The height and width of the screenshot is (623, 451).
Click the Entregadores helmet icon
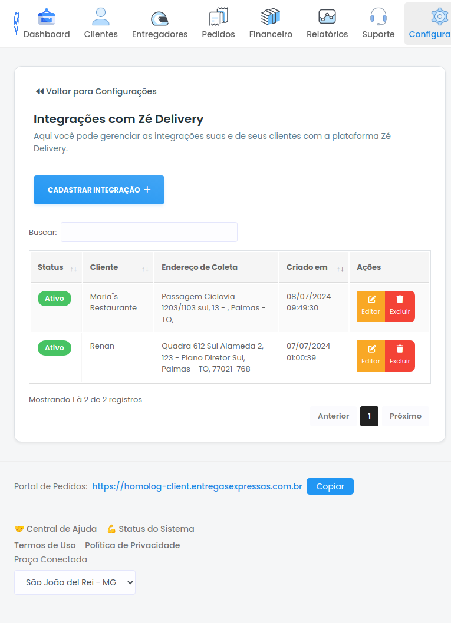159,15
